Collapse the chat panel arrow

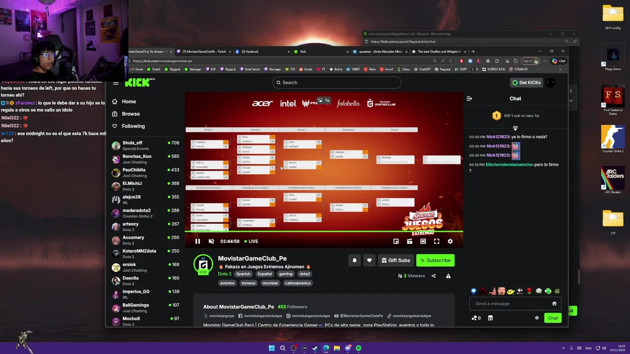[469, 98]
